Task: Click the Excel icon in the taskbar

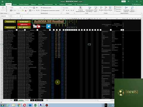Action: click(x=35, y=105)
